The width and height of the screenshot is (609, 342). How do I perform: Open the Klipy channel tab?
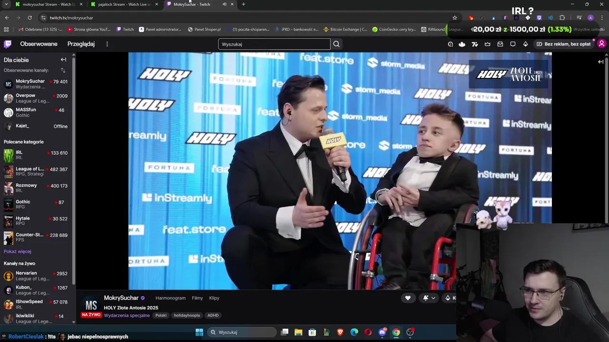[x=214, y=298]
